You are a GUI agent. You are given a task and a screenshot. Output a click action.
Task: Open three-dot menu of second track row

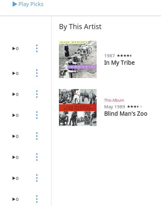pos(37,73)
